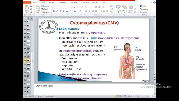Click the Format Painter brush icon
The width and height of the screenshot is (179, 101).
31,12
